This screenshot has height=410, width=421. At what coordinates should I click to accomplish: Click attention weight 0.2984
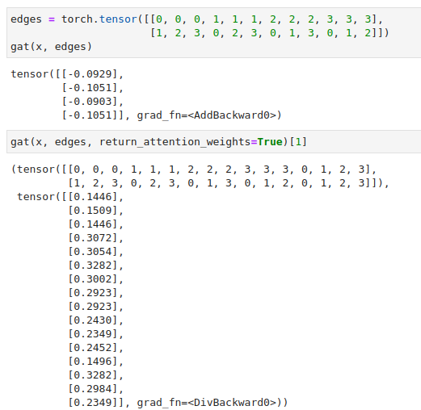(x=93, y=389)
